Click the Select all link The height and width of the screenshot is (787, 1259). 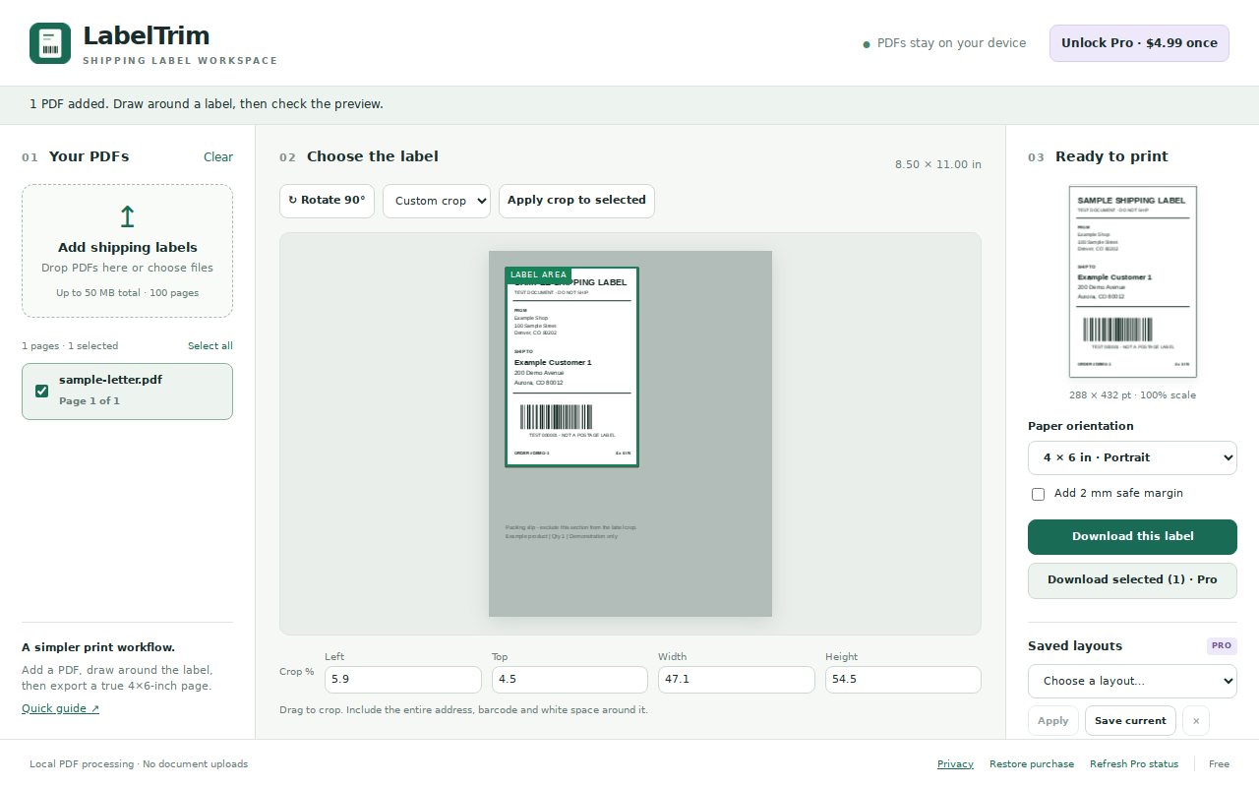210,346
